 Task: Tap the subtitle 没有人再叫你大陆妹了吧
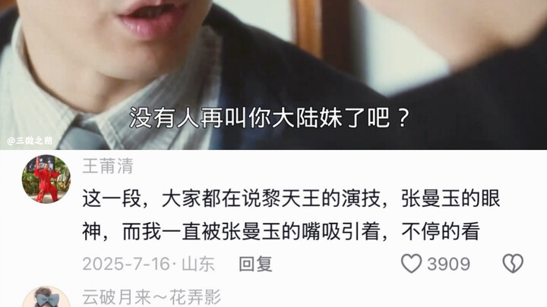pyautogui.click(x=269, y=117)
